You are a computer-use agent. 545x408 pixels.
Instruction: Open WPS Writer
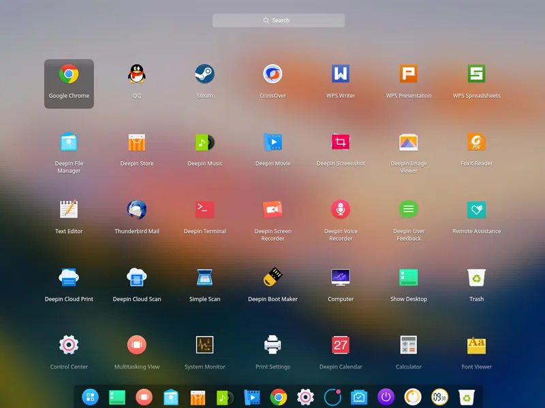click(x=341, y=73)
